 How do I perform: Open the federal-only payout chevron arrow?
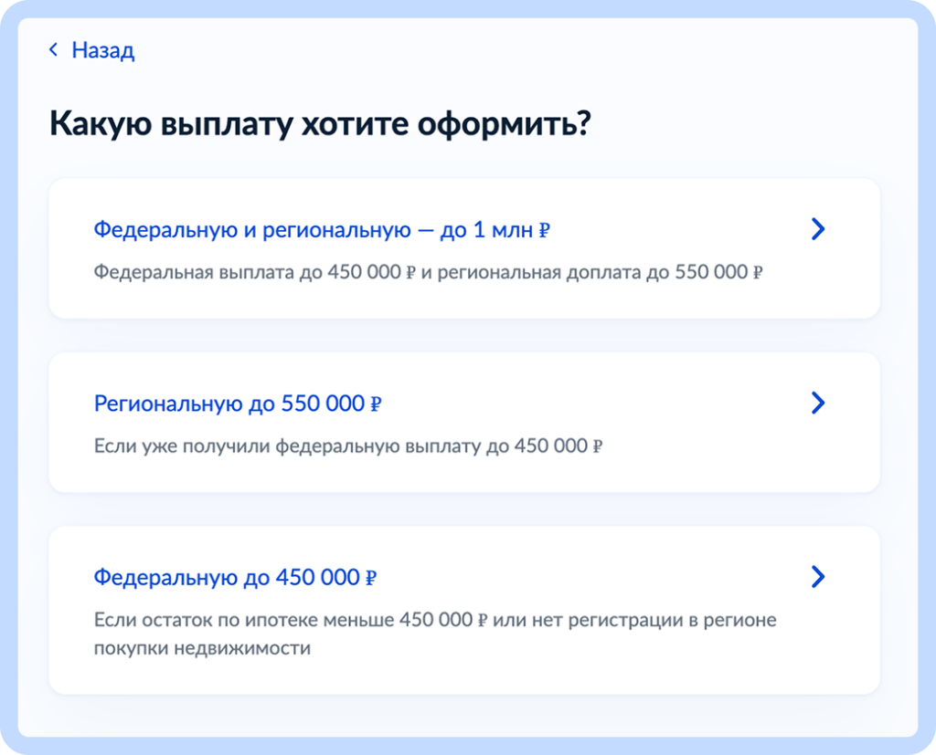pos(818,576)
